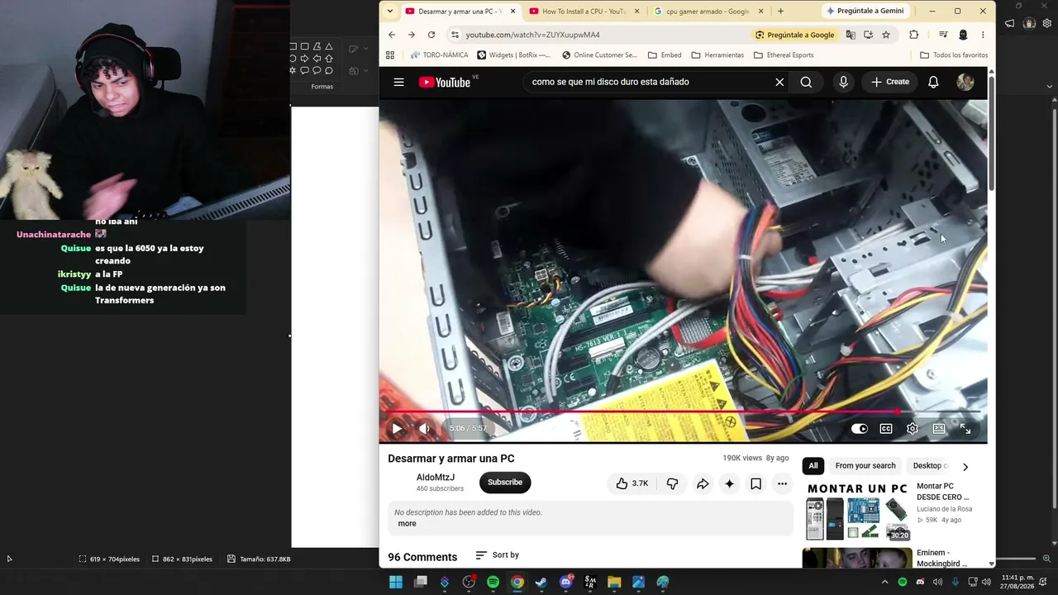Open more actions three-dot menu under video
The image size is (1058, 595).
pos(782,483)
